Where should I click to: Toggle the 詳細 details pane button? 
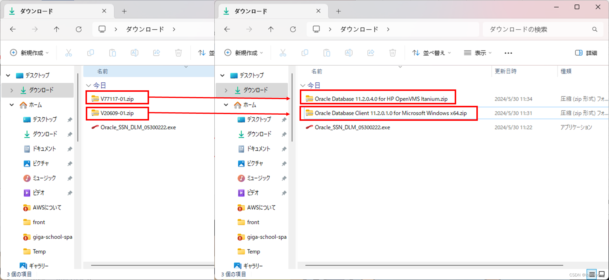(586, 53)
